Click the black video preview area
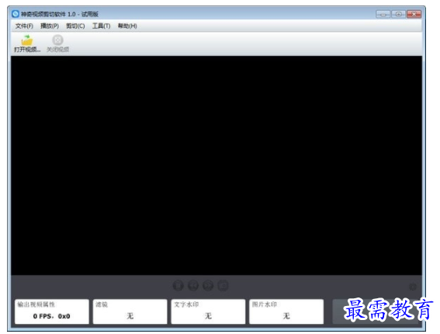This screenshot has width=440, height=334. pos(217,165)
